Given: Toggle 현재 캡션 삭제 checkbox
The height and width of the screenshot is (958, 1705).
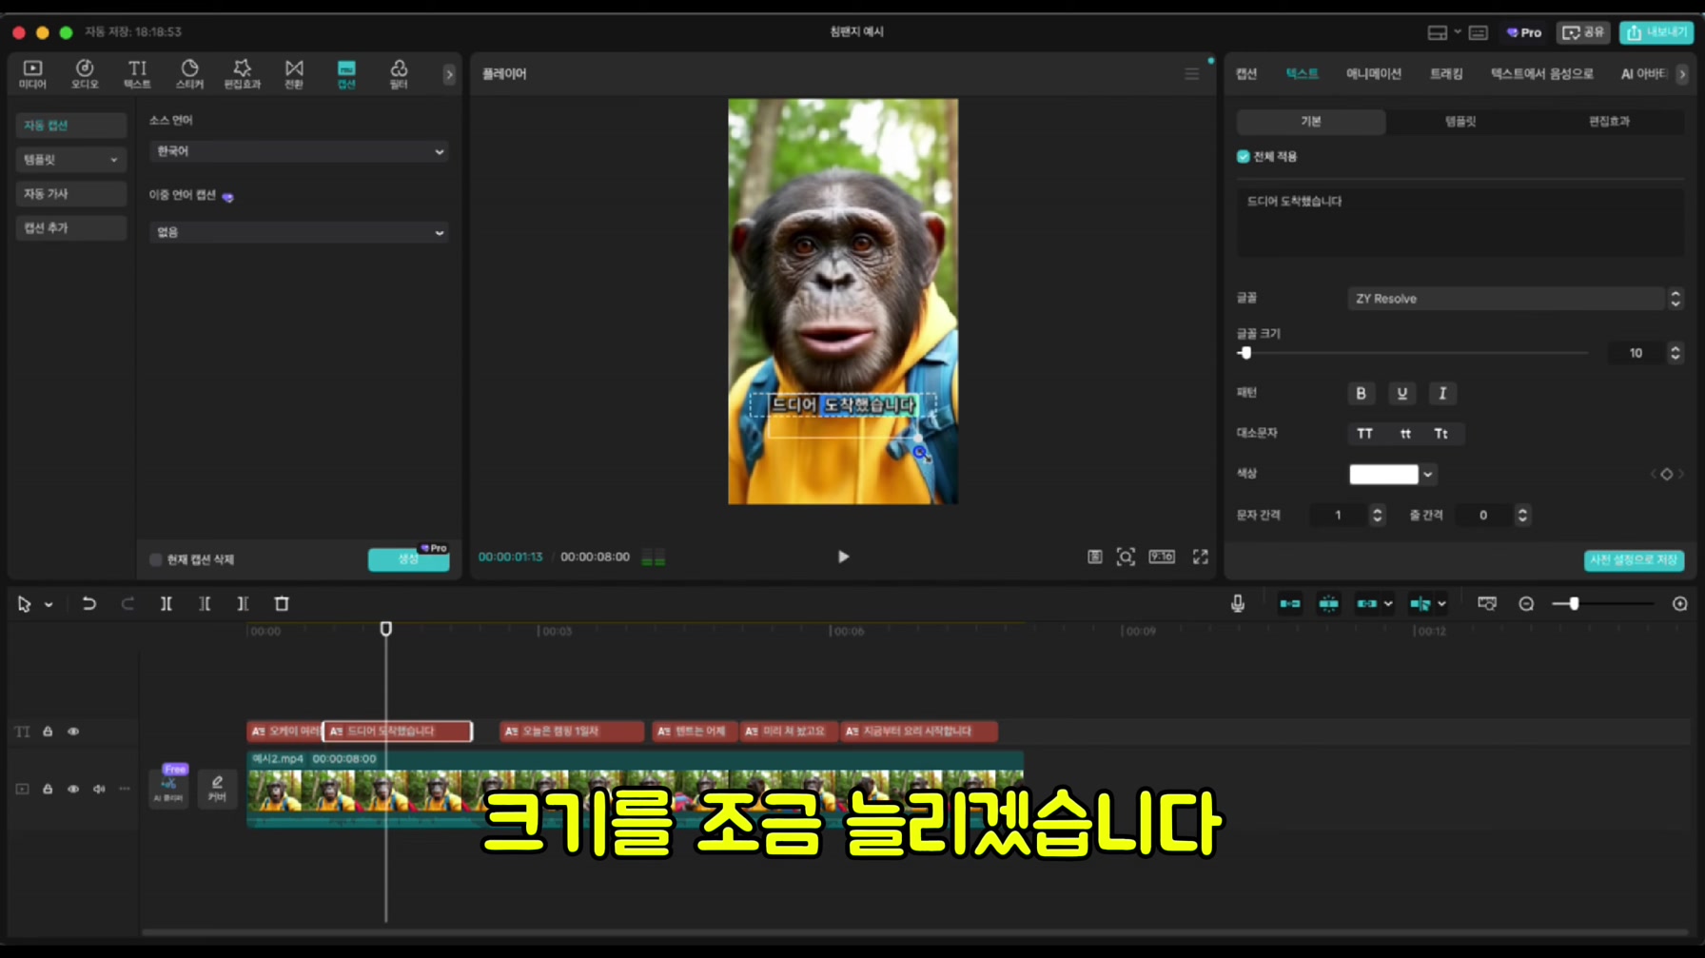Looking at the screenshot, I should 156,559.
